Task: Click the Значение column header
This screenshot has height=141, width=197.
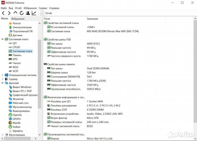Action: [92, 19]
